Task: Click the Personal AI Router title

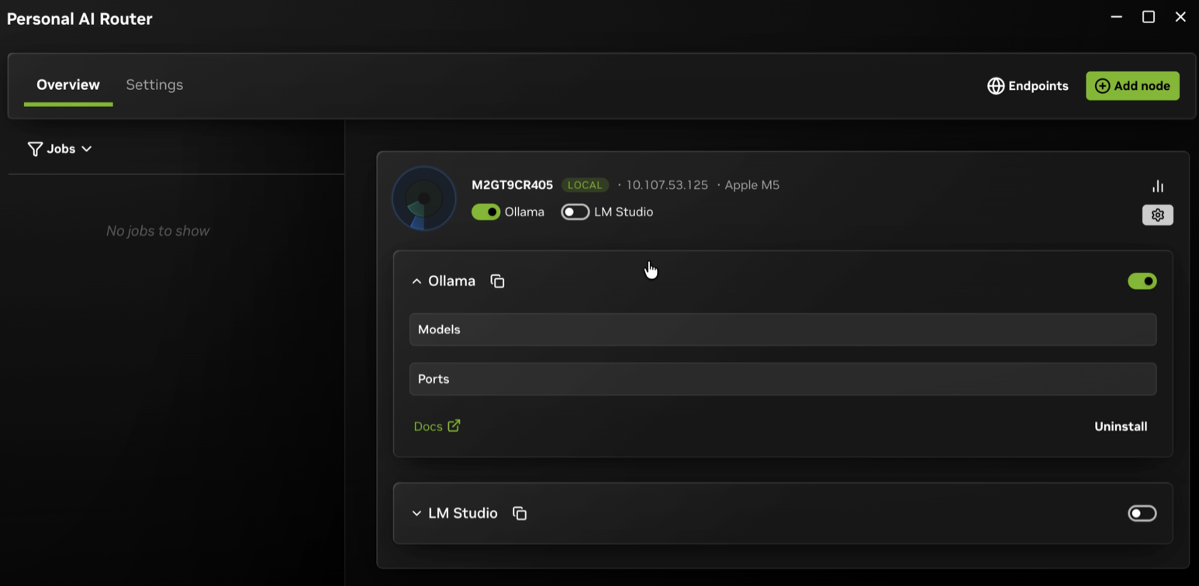Action: pyautogui.click(x=80, y=19)
